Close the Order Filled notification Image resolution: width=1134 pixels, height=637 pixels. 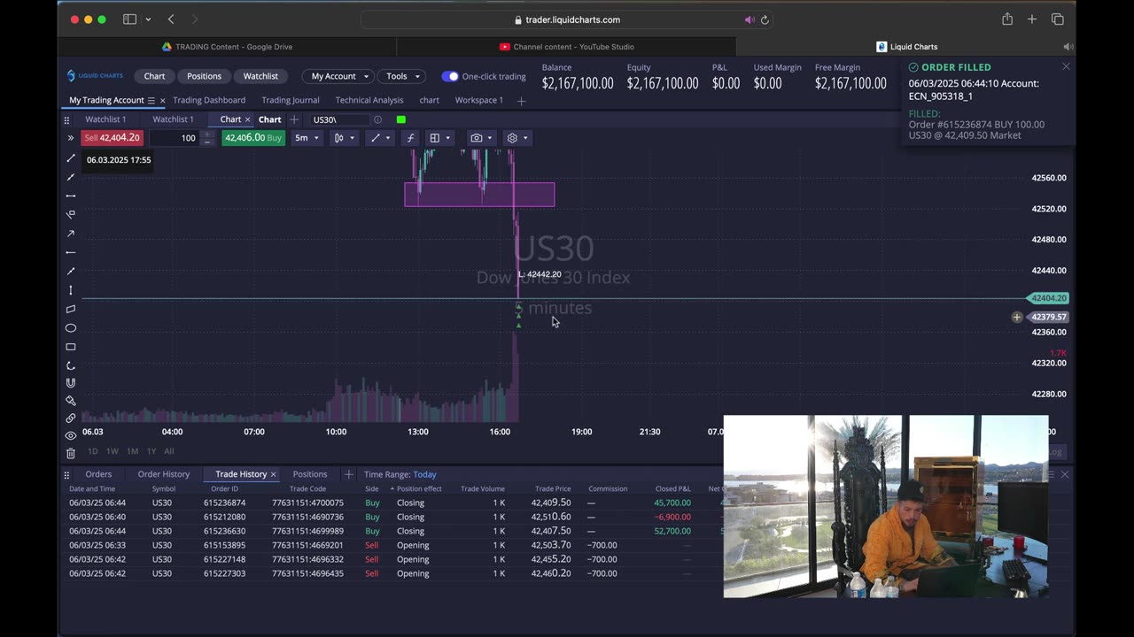pyautogui.click(x=1066, y=66)
